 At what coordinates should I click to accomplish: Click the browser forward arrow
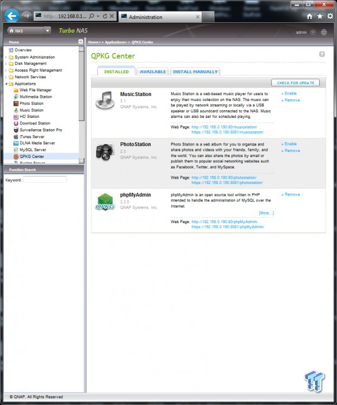[26, 16]
